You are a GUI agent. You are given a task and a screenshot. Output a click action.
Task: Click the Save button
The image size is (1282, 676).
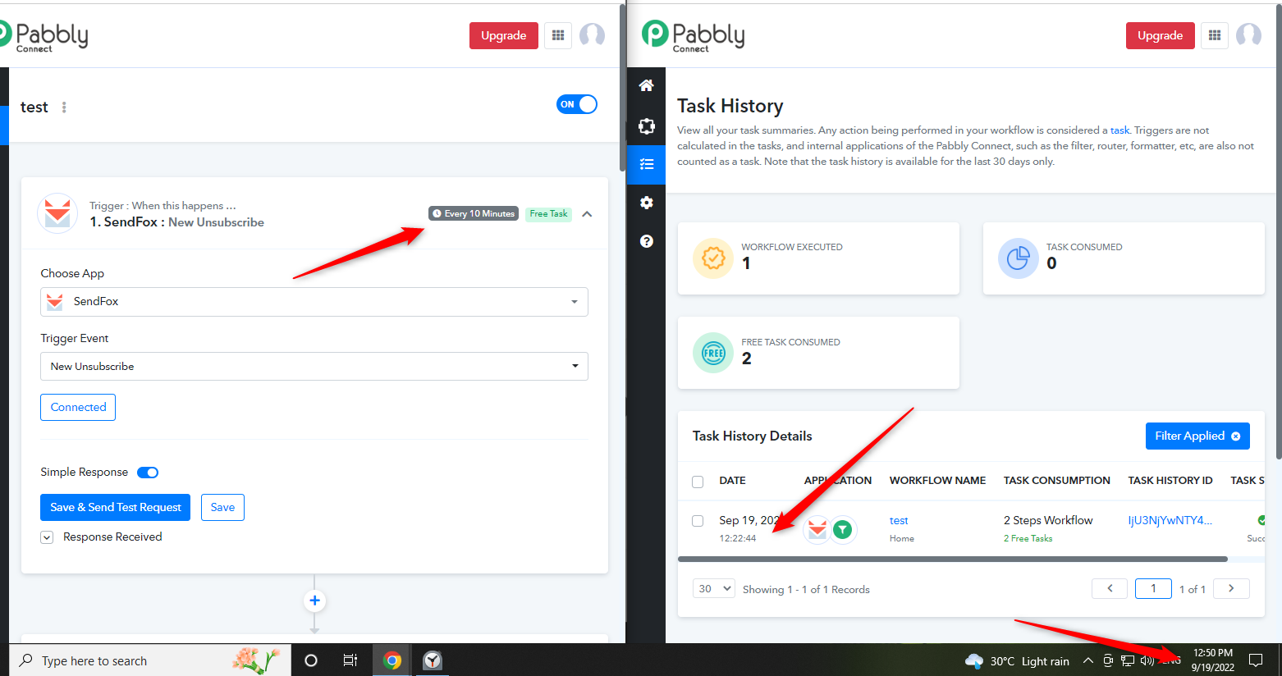click(x=222, y=507)
